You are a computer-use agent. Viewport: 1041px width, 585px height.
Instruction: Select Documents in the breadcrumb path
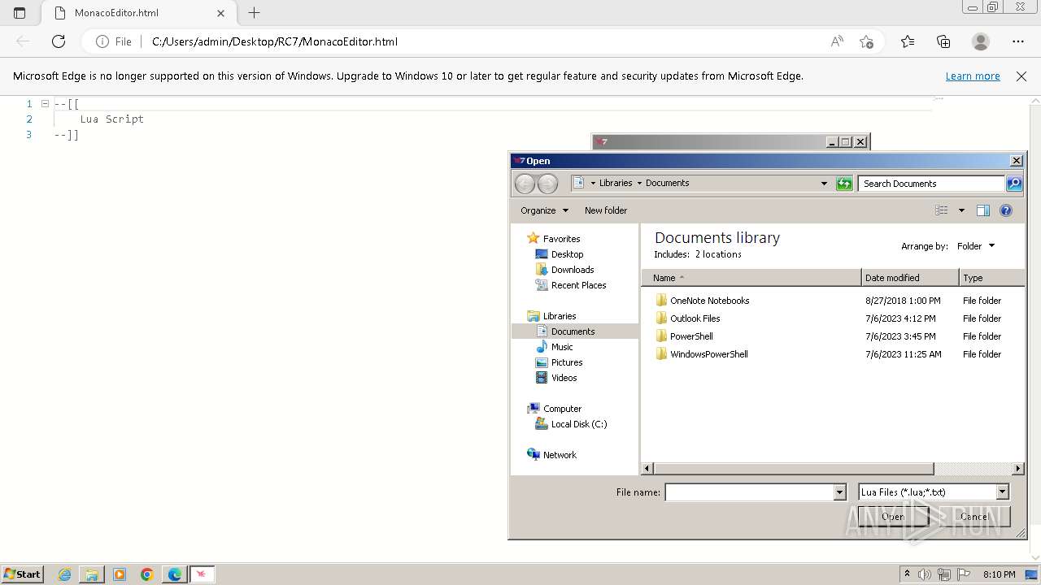tap(667, 183)
